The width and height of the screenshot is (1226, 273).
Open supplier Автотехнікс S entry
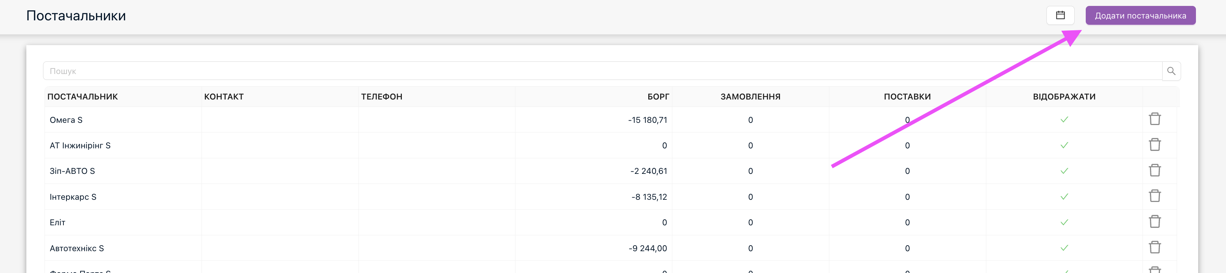pyautogui.click(x=76, y=248)
